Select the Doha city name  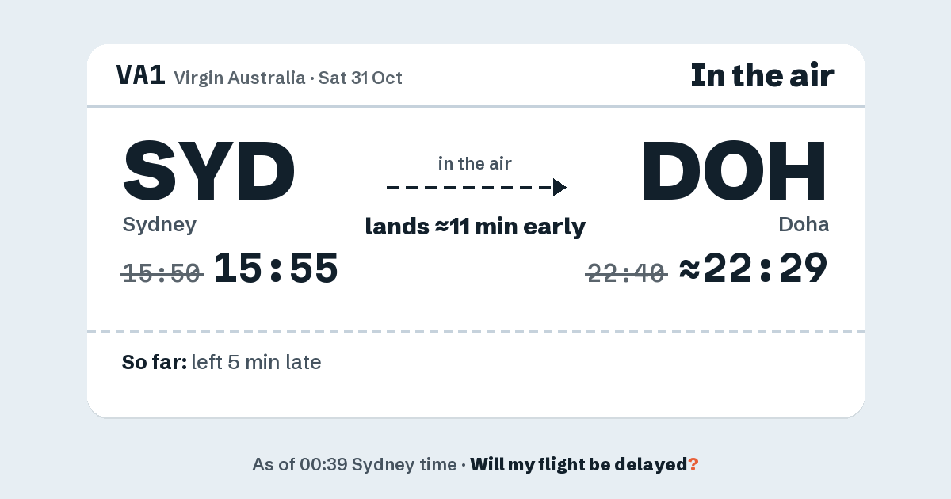click(x=804, y=225)
